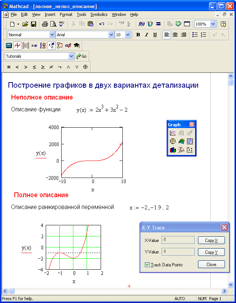This screenshot has height=303, width=236.
Task: Insert surface plot from Graph palette
Action: (181, 141)
